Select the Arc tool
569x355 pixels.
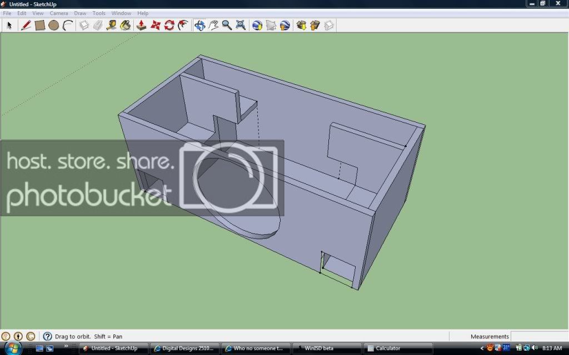(x=68, y=26)
